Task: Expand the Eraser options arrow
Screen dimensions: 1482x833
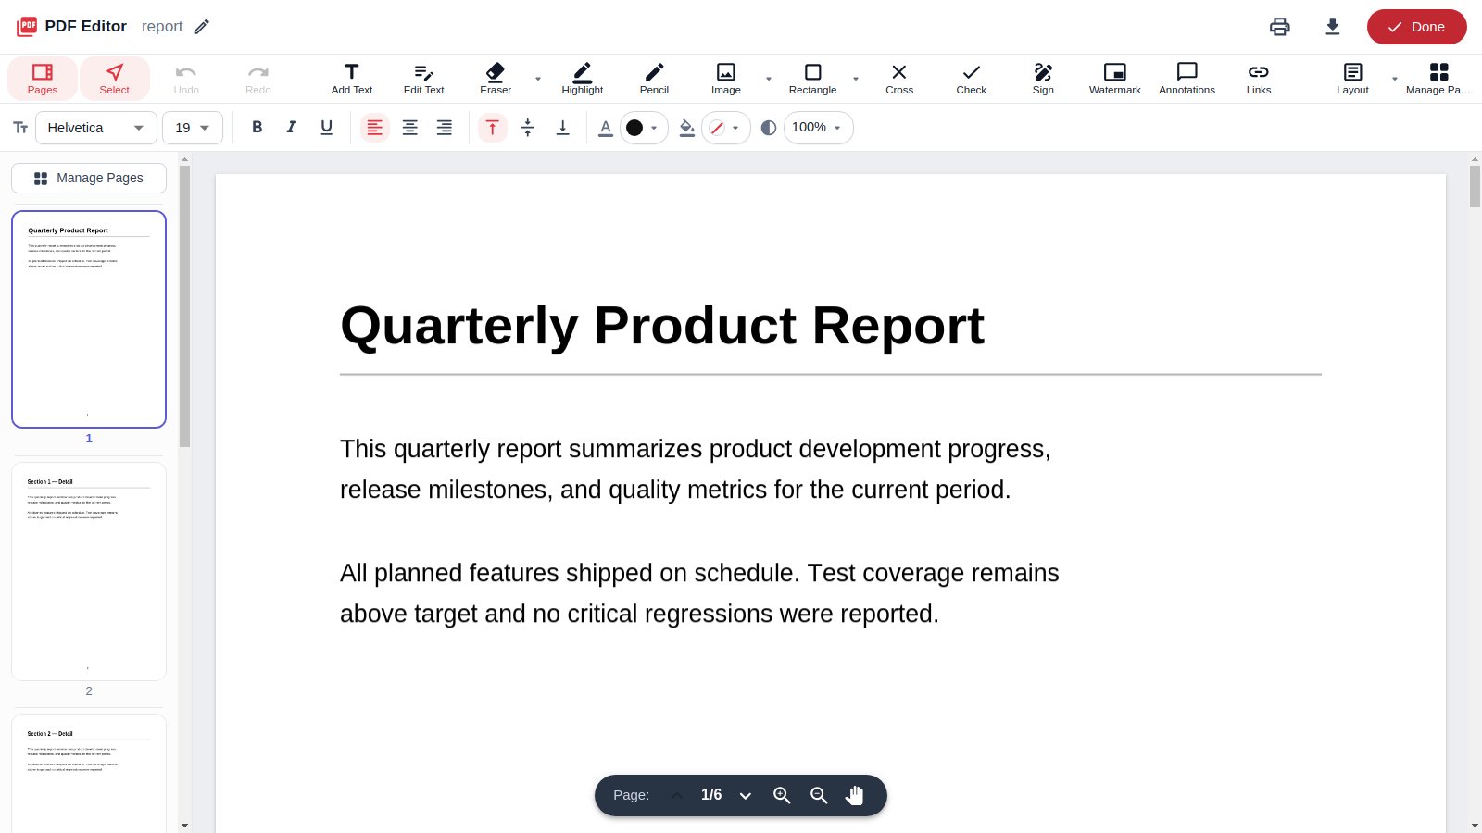Action: tap(538, 79)
